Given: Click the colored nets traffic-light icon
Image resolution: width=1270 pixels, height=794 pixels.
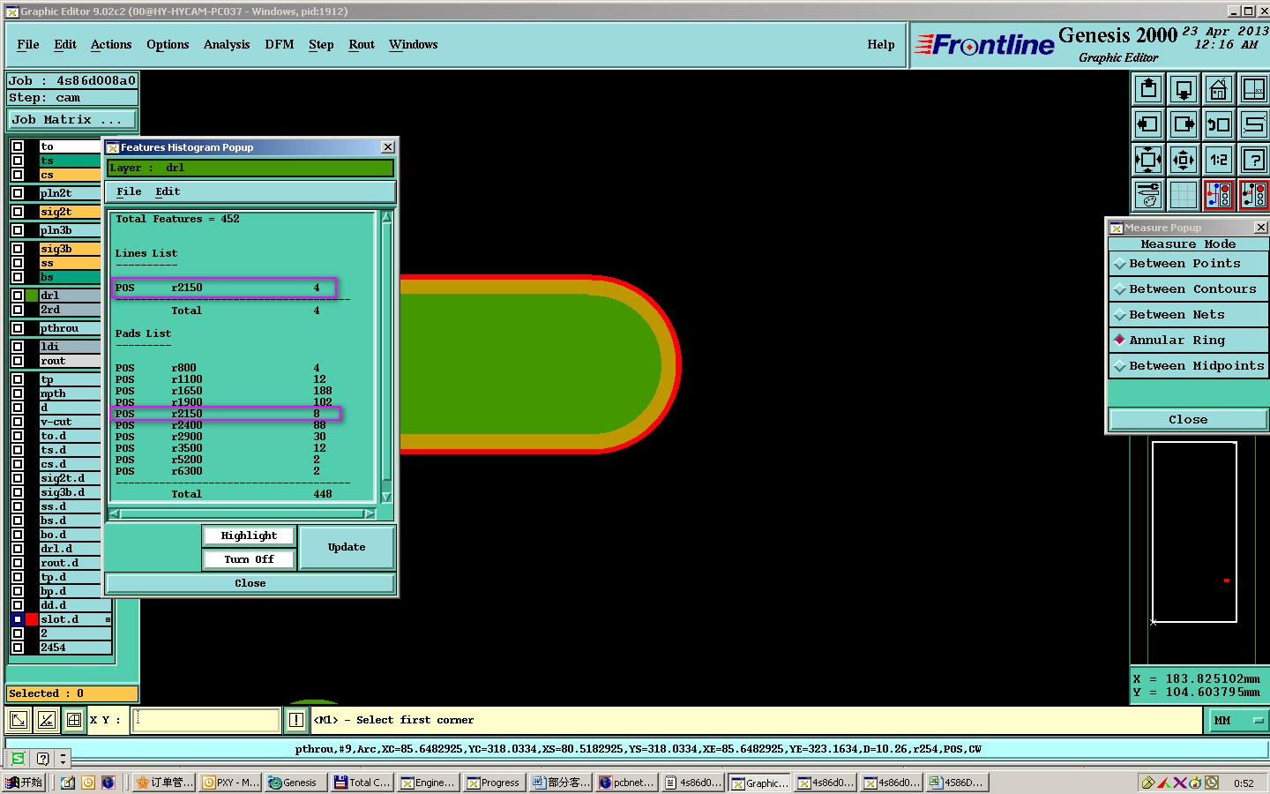Looking at the screenshot, I should click(x=1219, y=195).
